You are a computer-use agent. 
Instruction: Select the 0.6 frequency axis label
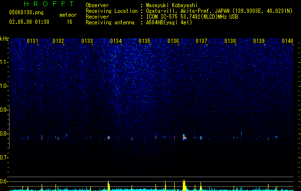[3, 181]
